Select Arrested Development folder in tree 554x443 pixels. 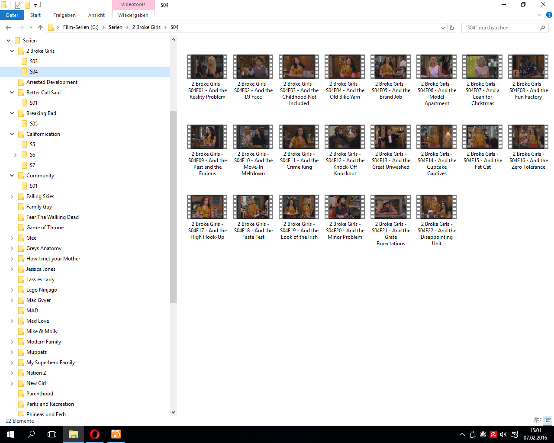click(52, 82)
